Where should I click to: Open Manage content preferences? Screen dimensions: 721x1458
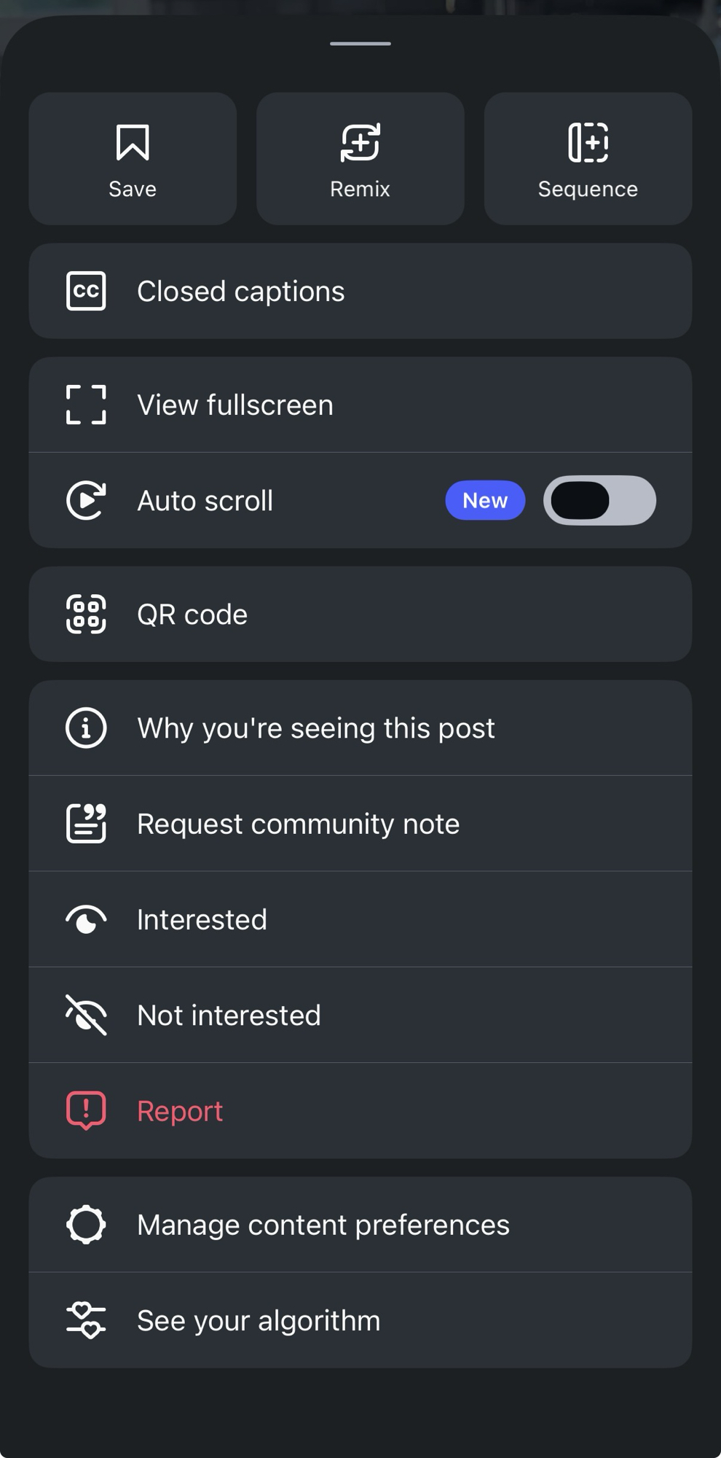pos(323,1225)
